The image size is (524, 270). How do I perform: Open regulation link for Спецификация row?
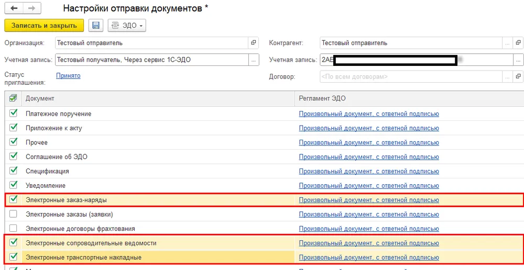[369, 171]
